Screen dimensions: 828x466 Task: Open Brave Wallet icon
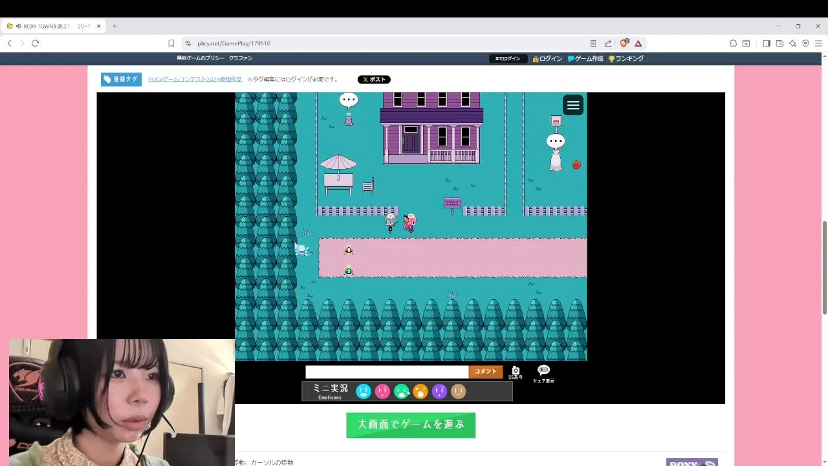point(779,43)
